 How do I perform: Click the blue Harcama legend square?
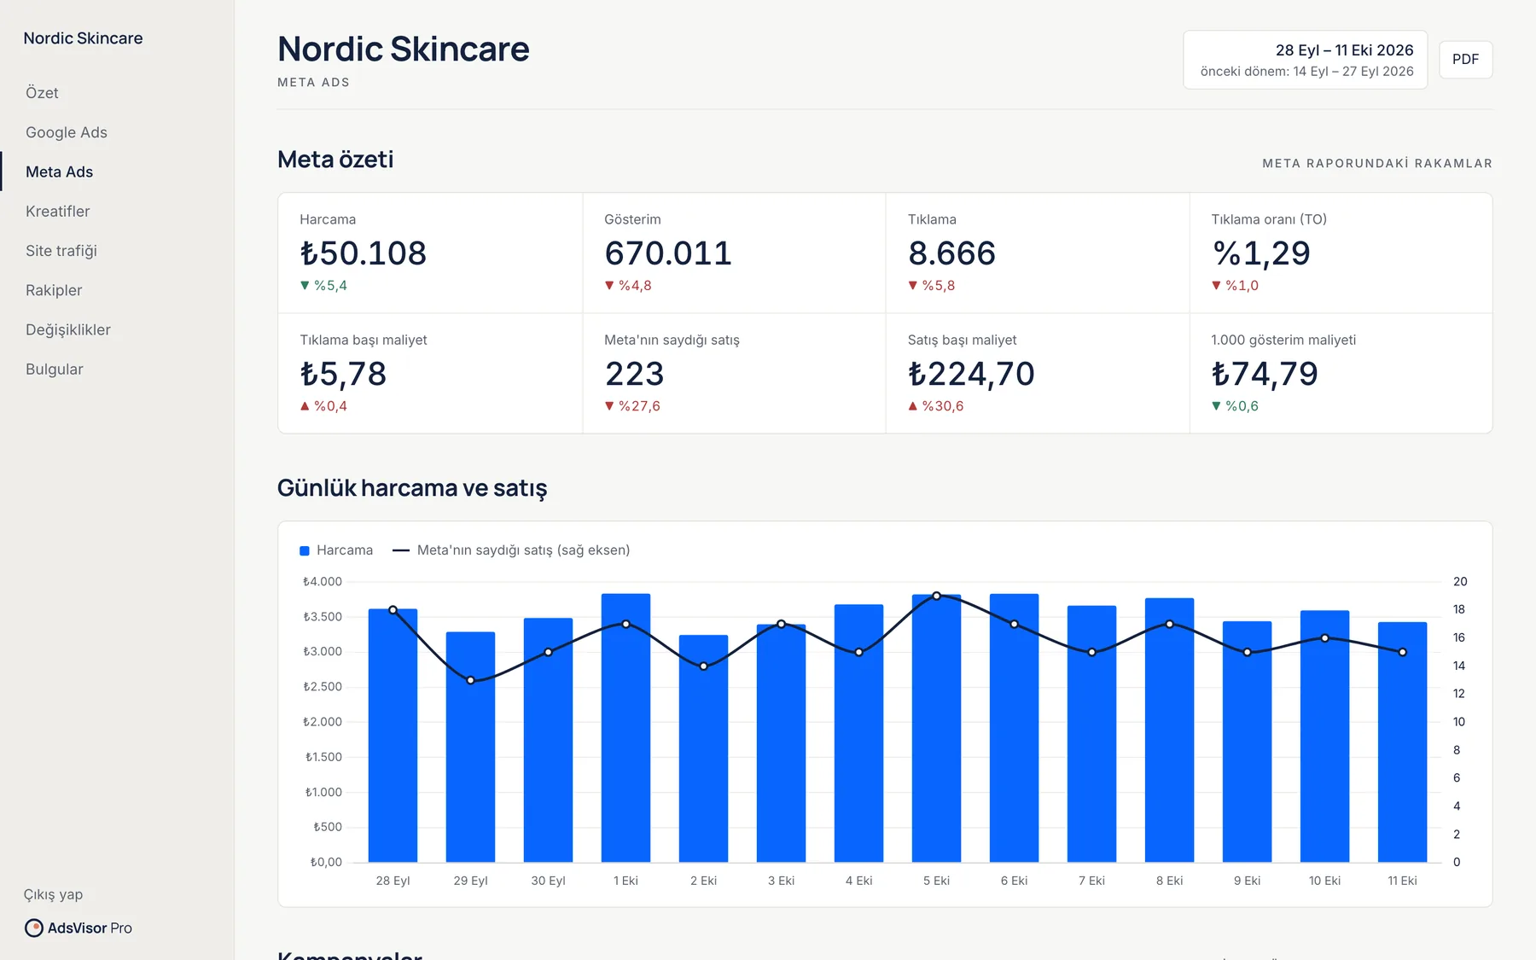[304, 550]
